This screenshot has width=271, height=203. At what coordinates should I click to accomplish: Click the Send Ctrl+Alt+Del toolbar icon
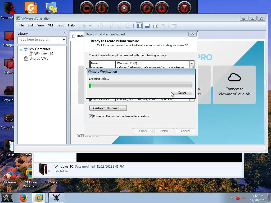100,26
